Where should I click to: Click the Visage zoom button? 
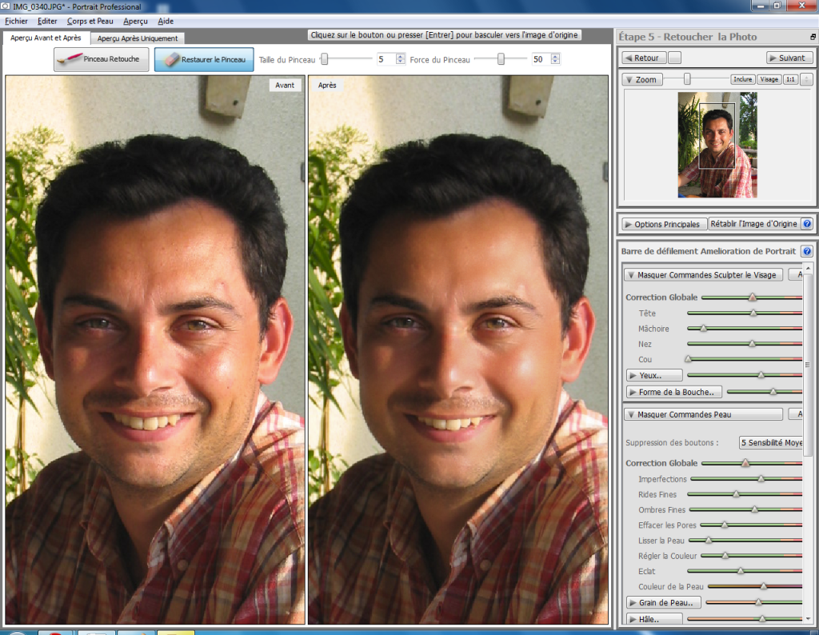(769, 79)
